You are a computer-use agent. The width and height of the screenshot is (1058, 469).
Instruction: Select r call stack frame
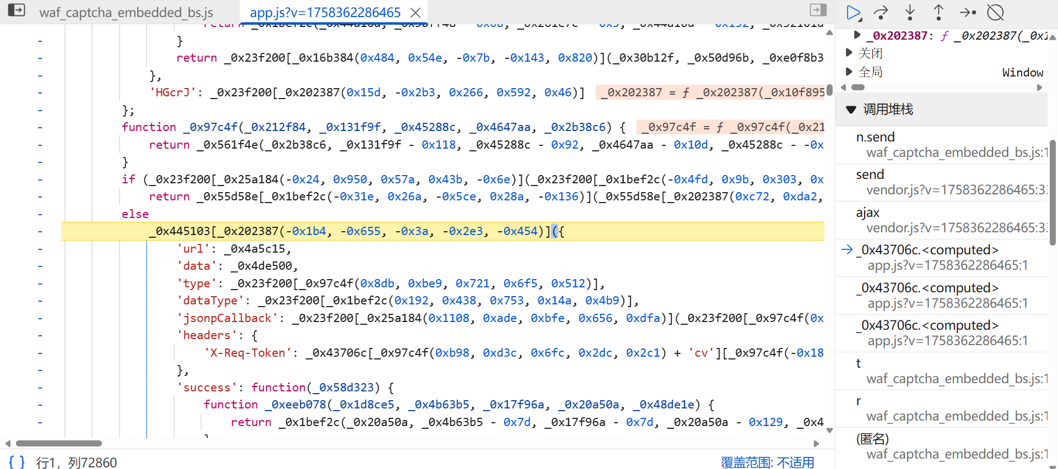click(x=942, y=408)
